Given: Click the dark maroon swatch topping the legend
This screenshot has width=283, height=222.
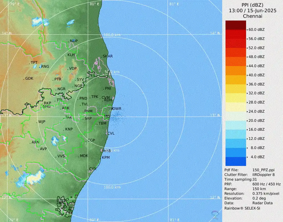Looking at the screenshot, I should [236, 25].
